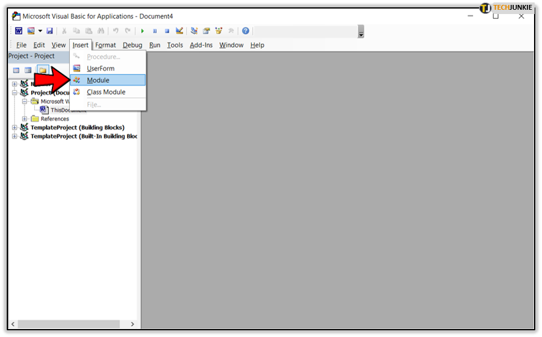Image resolution: width=542 pixels, height=337 pixels.
Task: Click the View Code icon in Project panel
Action: point(16,70)
